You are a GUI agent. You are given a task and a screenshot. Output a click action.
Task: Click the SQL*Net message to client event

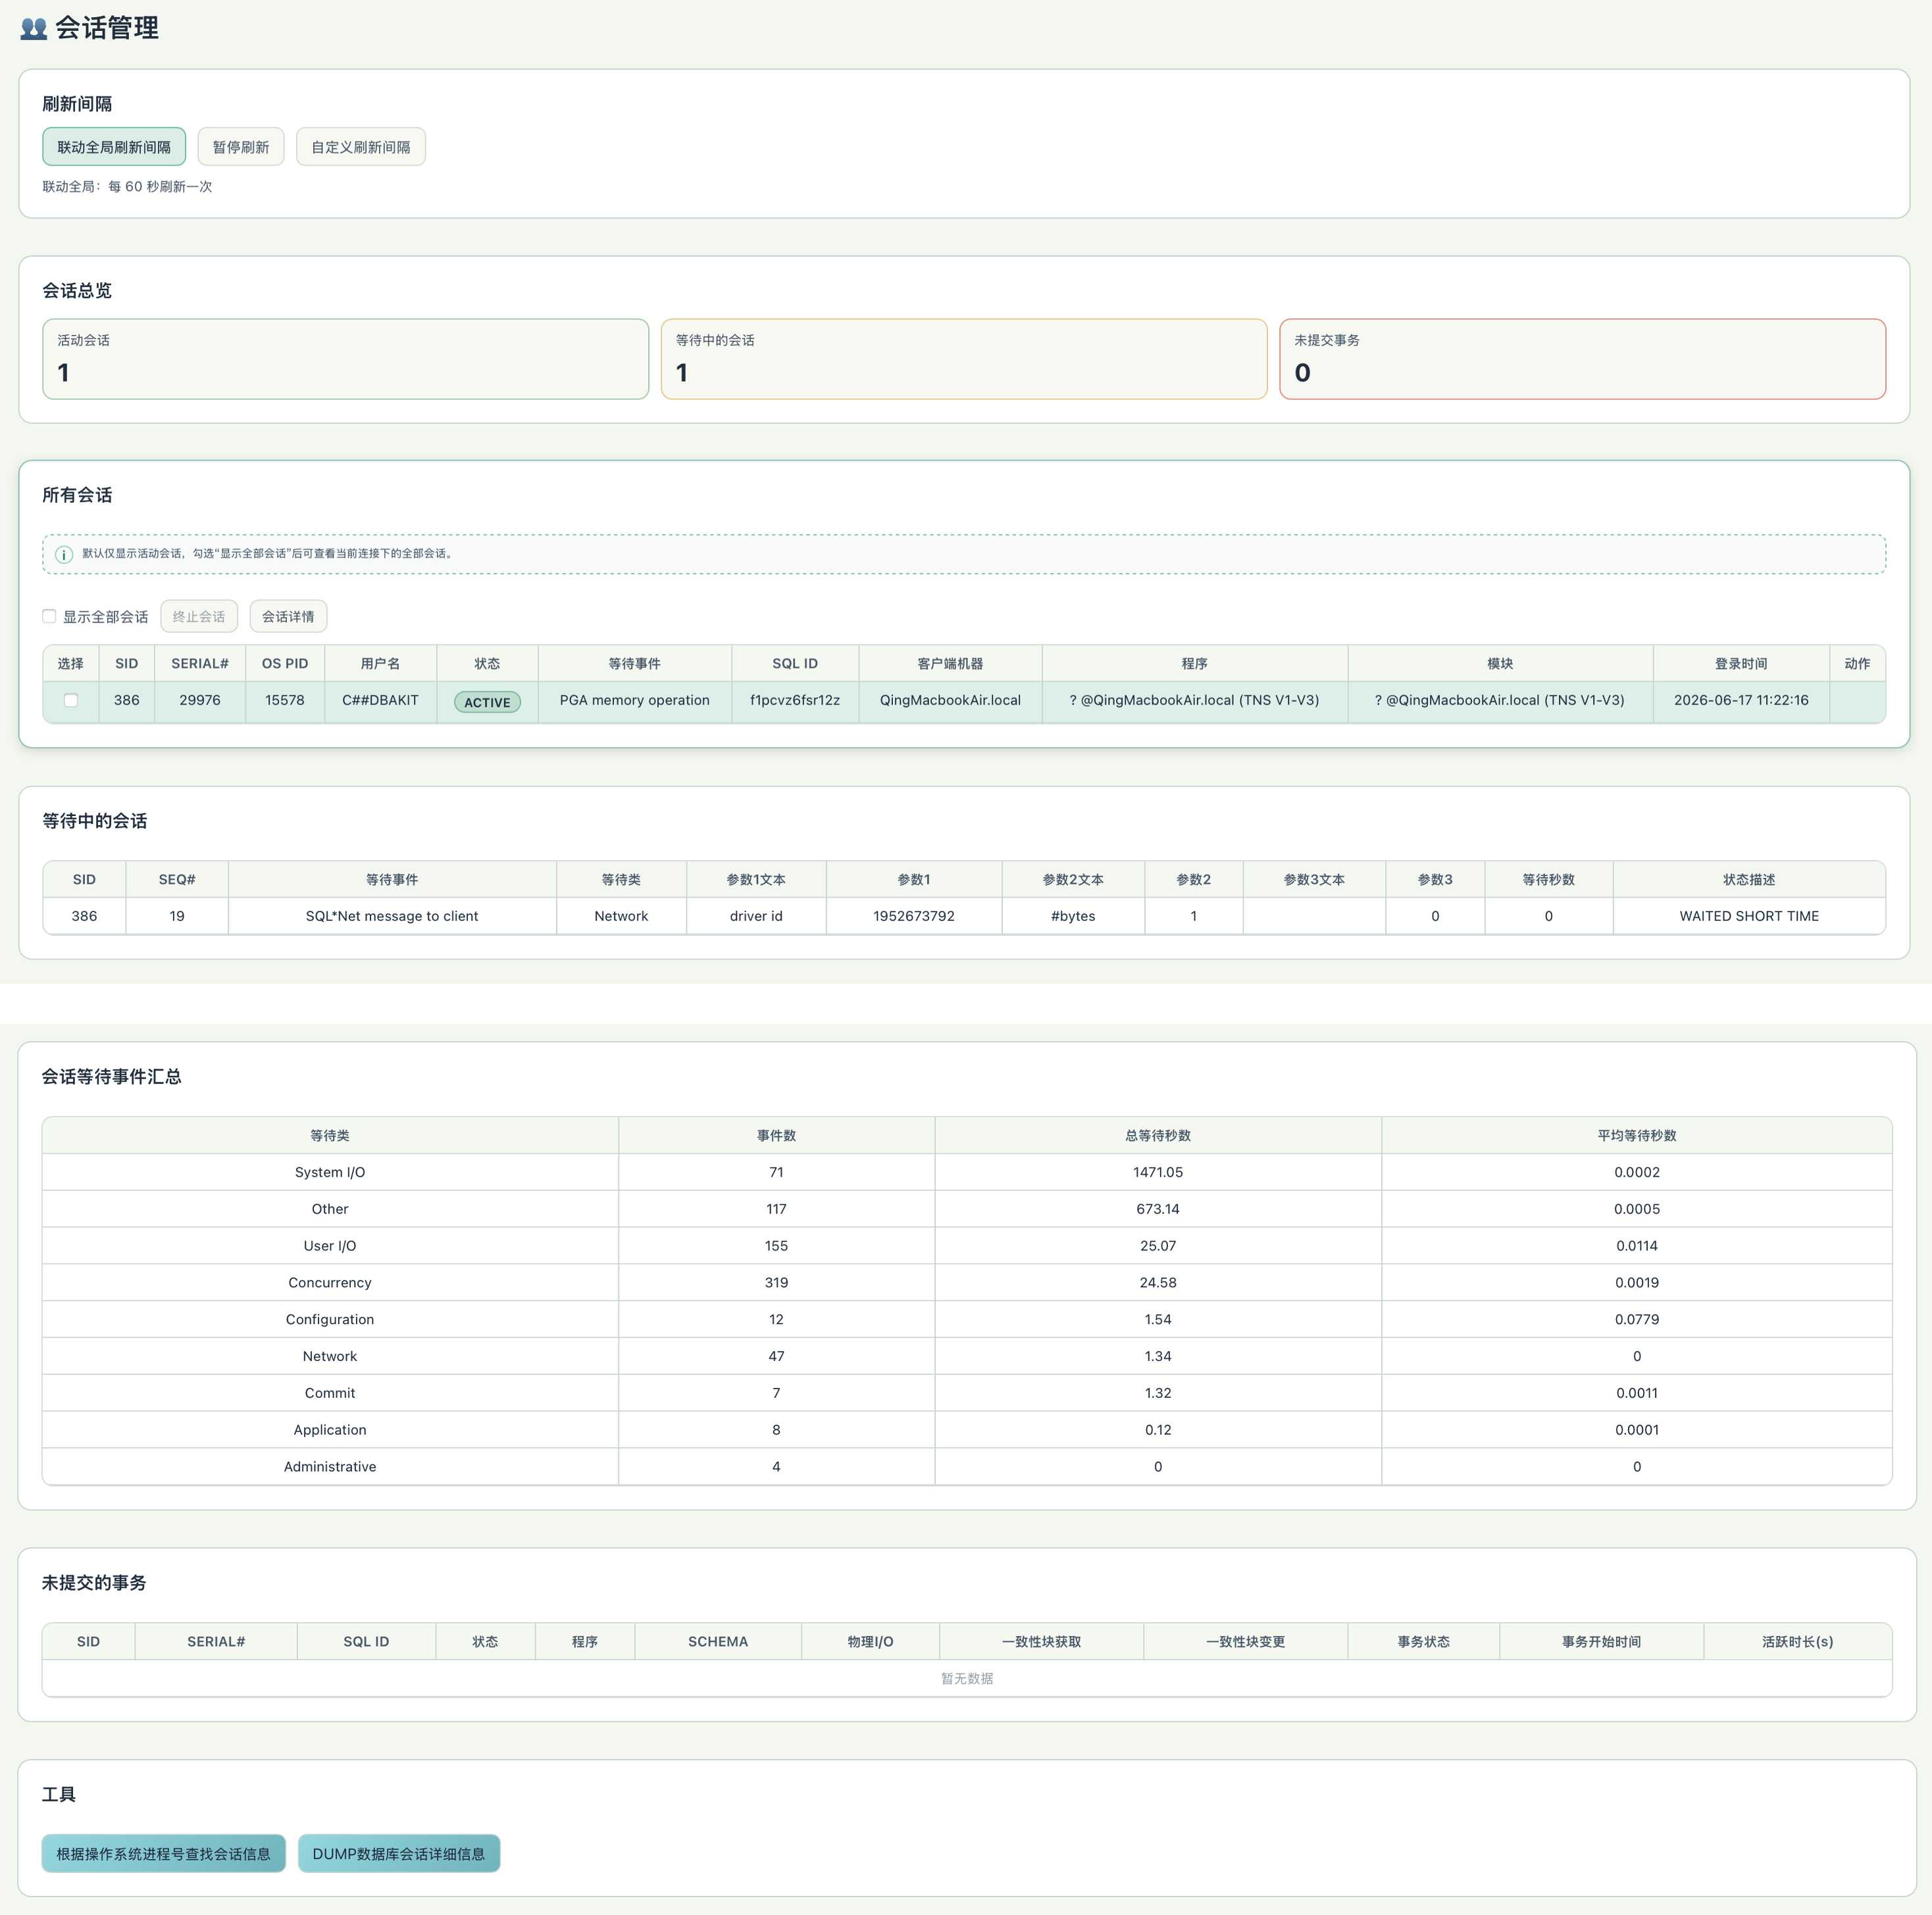[392, 916]
